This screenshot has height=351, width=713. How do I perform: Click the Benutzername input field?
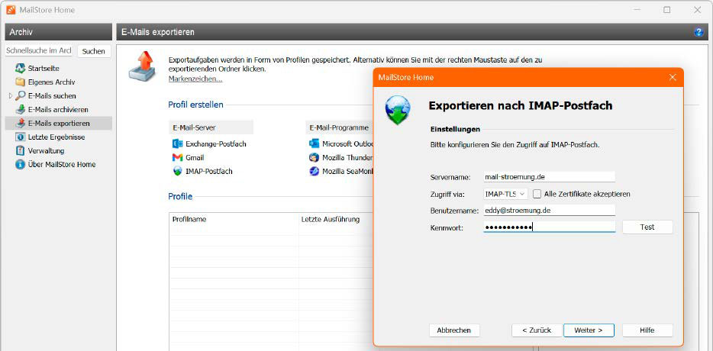550,211
